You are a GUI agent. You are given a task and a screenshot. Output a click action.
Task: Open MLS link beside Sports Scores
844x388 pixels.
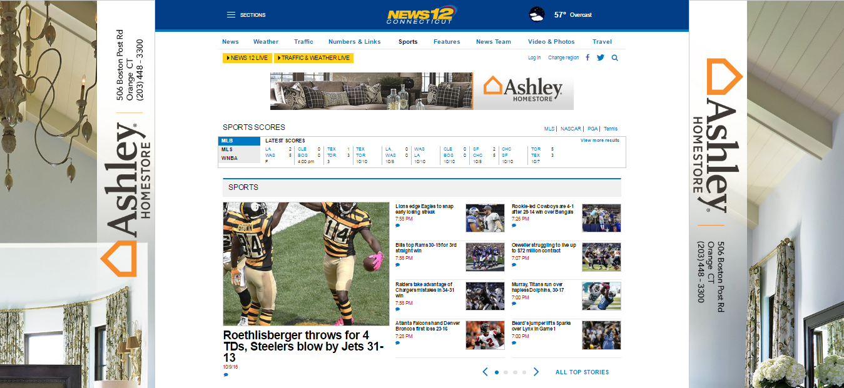549,129
